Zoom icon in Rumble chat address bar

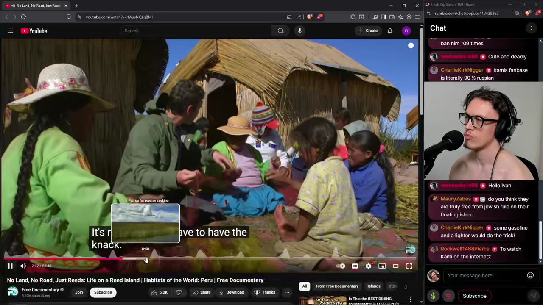click(517, 13)
